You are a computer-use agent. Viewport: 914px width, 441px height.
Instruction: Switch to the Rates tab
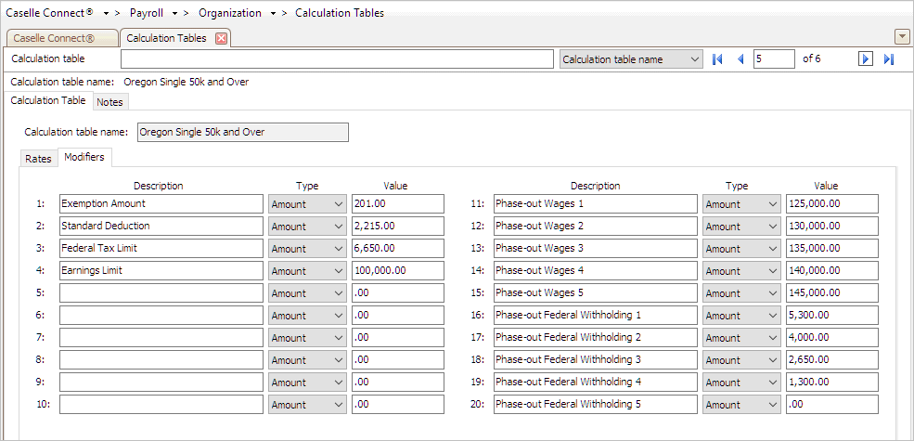(x=38, y=159)
